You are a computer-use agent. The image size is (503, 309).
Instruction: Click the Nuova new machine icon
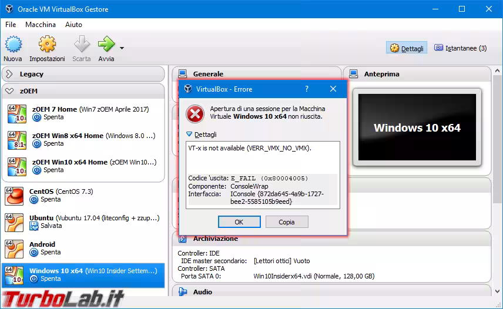coord(13,45)
